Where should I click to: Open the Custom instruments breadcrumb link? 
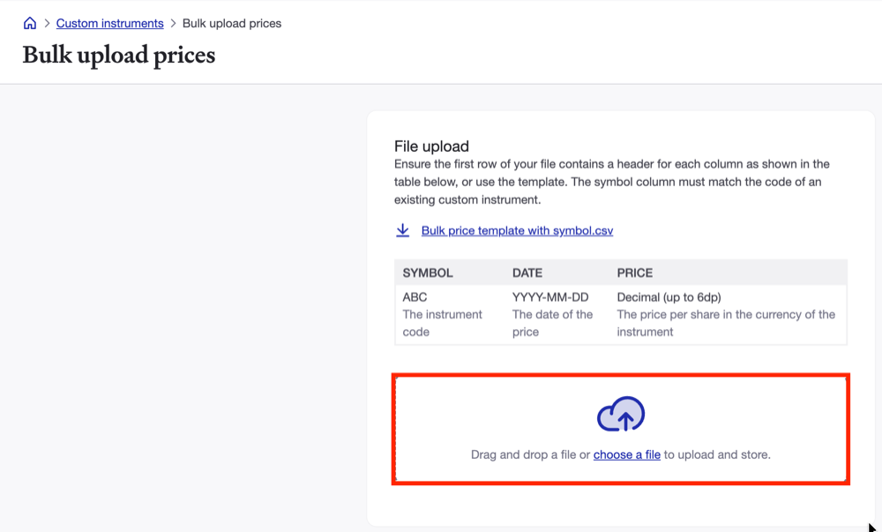[x=109, y=24]
